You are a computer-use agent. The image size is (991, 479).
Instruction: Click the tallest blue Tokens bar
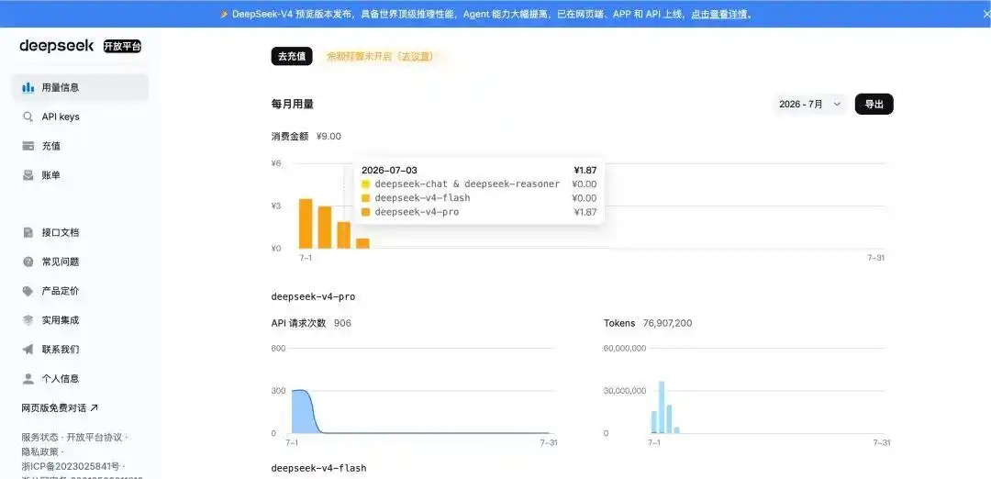coord(662,407)
